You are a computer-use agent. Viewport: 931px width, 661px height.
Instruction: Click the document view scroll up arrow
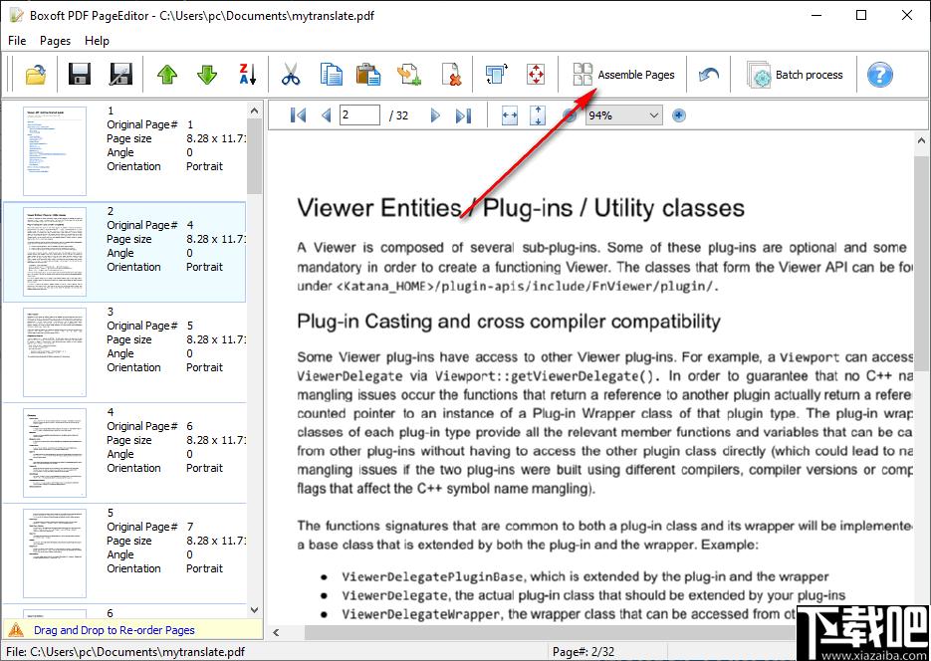pyautogui.click(x=921, y=140)
